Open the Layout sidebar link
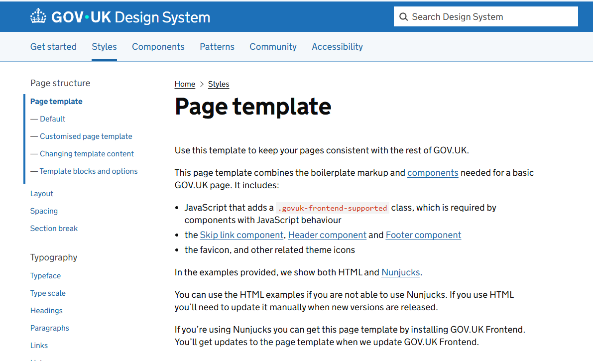 [42, 193]
